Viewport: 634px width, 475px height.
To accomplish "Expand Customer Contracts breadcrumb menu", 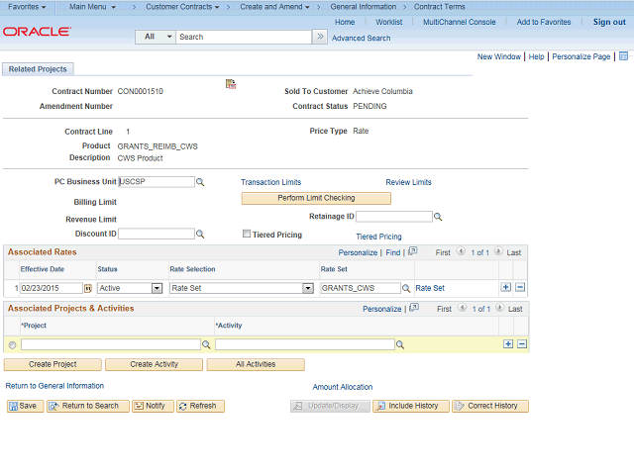I will (x=182, y=7).
